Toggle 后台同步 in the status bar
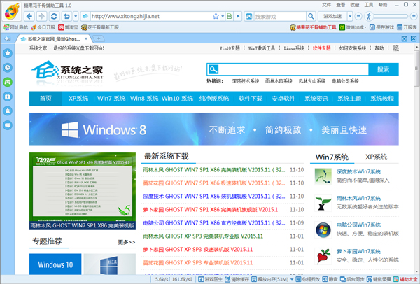The height and width of the screenshot is (284, 420). (365, 278)
